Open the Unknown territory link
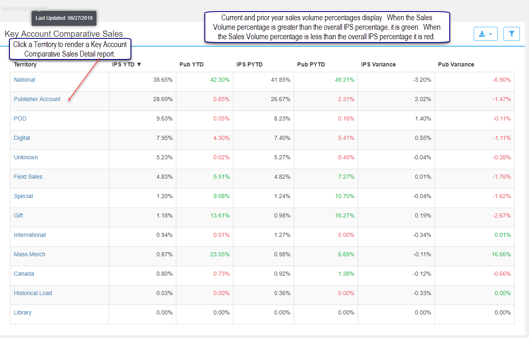Image resolution: width=529 pixels, height=338 pixels. tap(26, 157)
